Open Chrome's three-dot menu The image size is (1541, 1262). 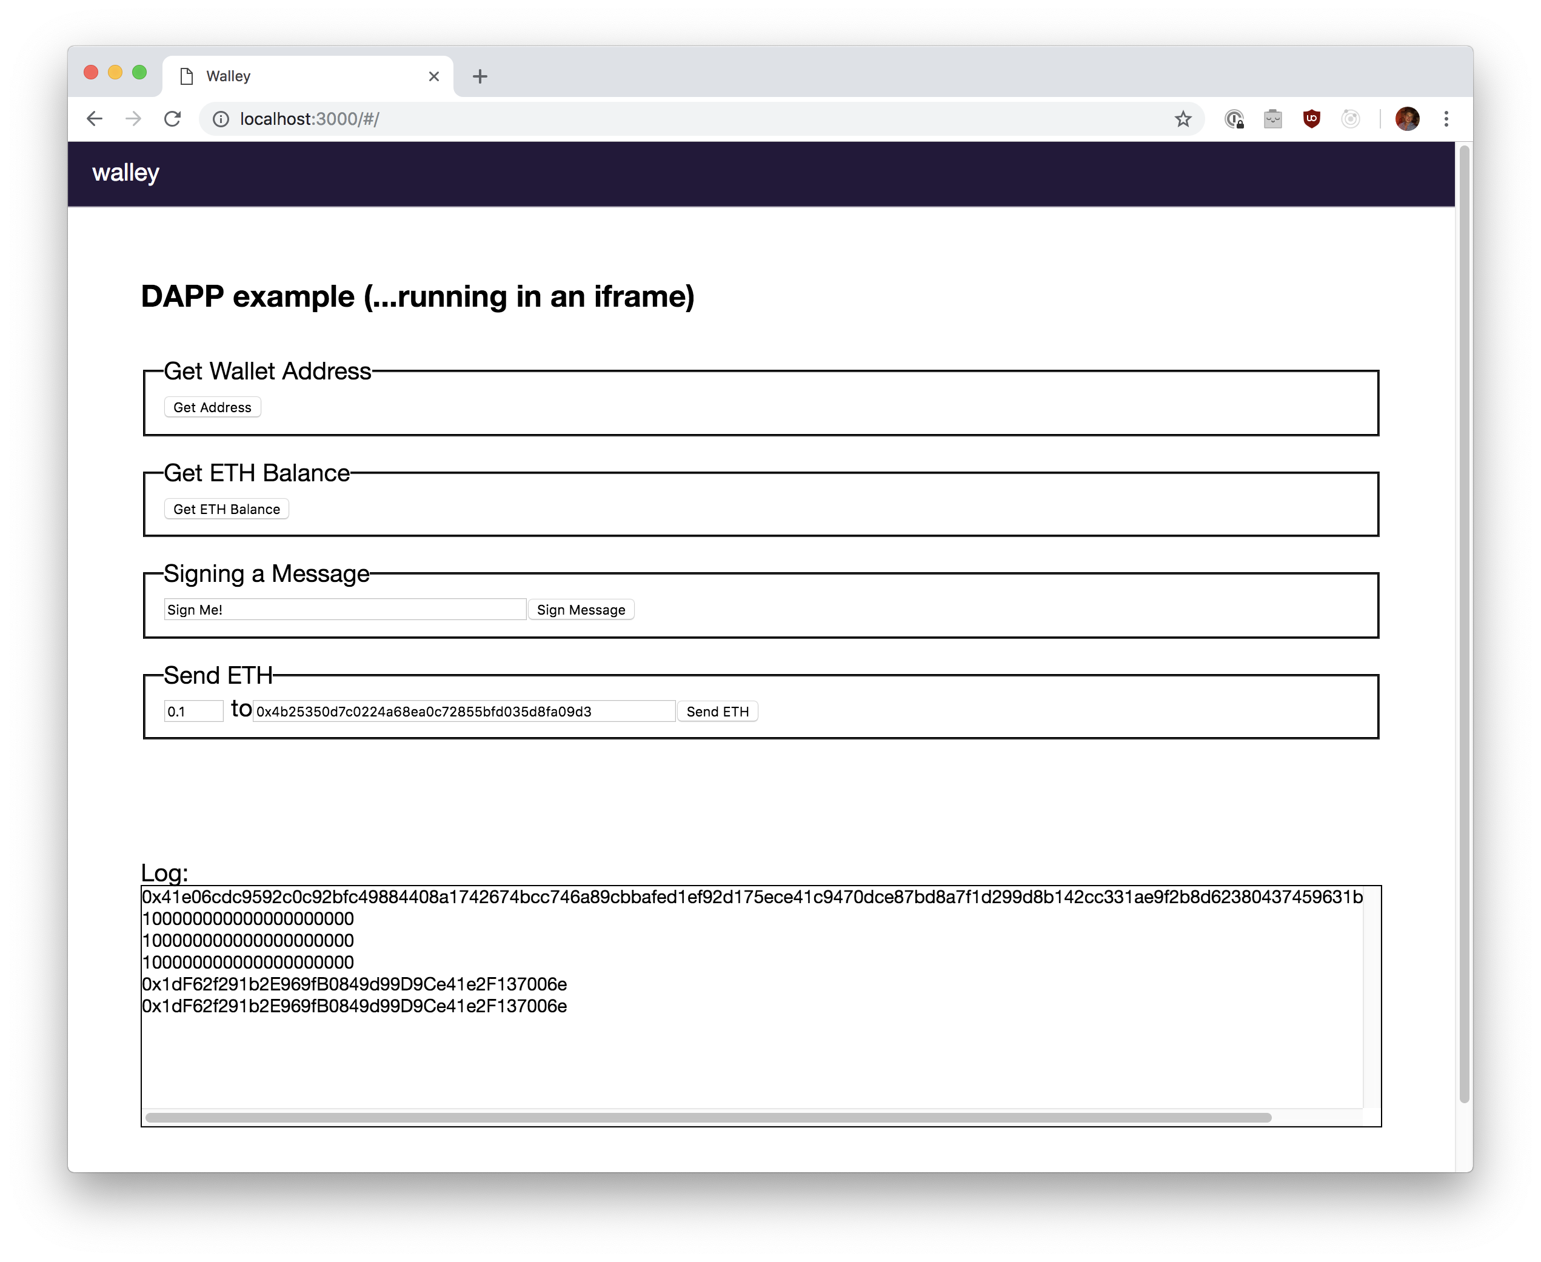(1446, 118)
